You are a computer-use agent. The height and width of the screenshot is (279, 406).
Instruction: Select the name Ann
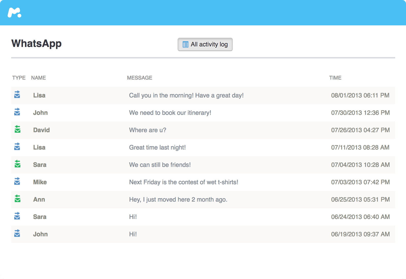[x=39, y=200]
